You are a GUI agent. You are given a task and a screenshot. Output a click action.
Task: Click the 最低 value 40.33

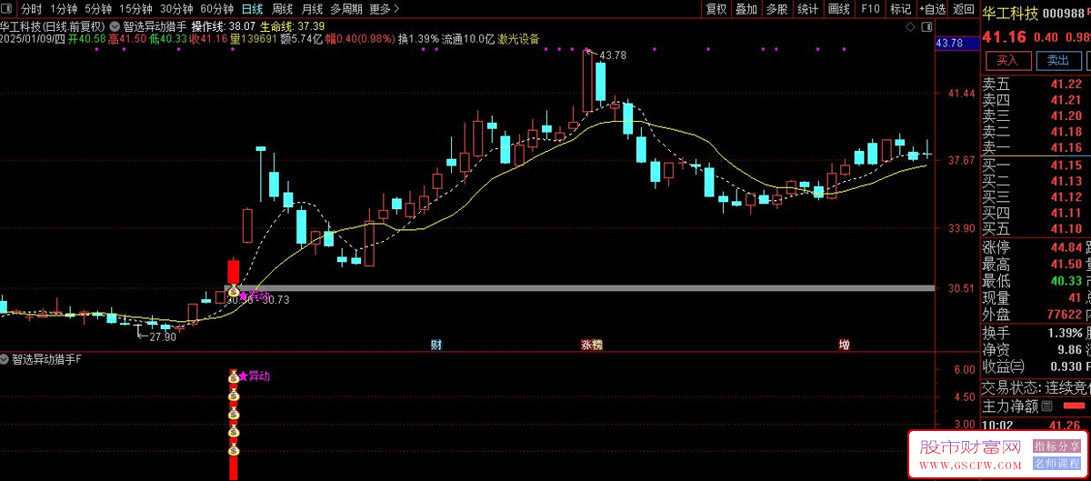pyautogui.click(x=1066, y=281)
